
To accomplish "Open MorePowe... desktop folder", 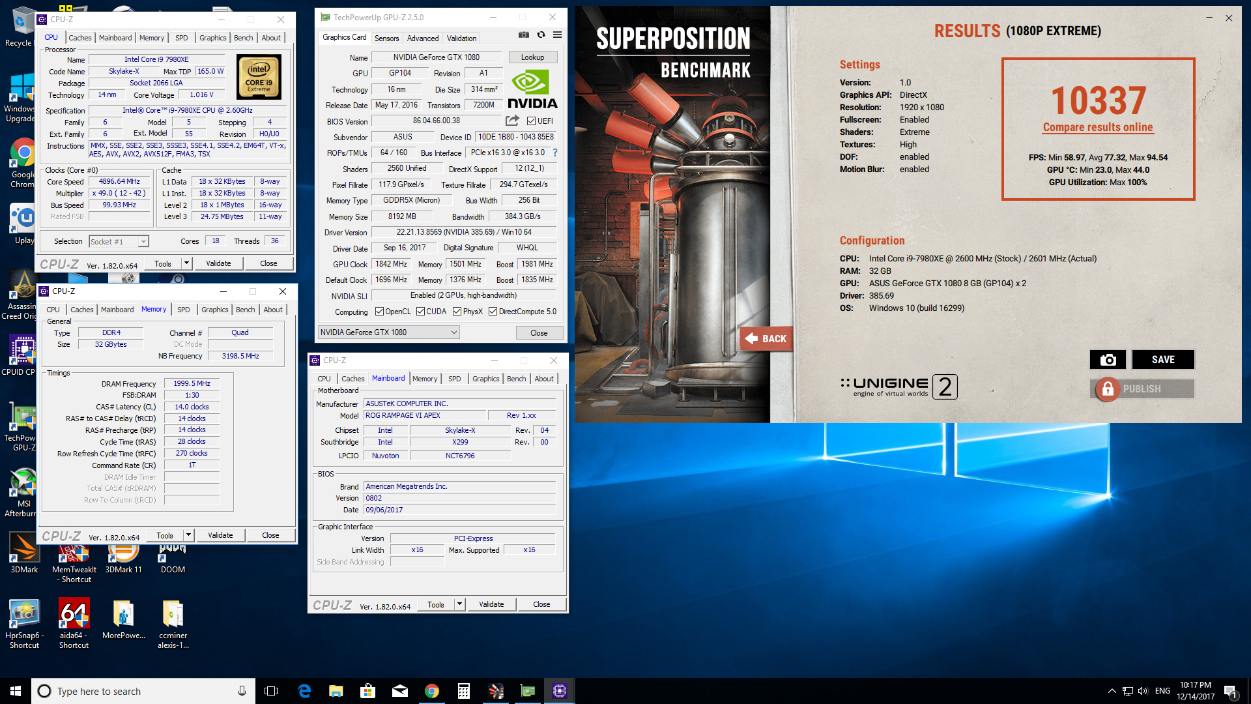I will (x=123, y=619).
